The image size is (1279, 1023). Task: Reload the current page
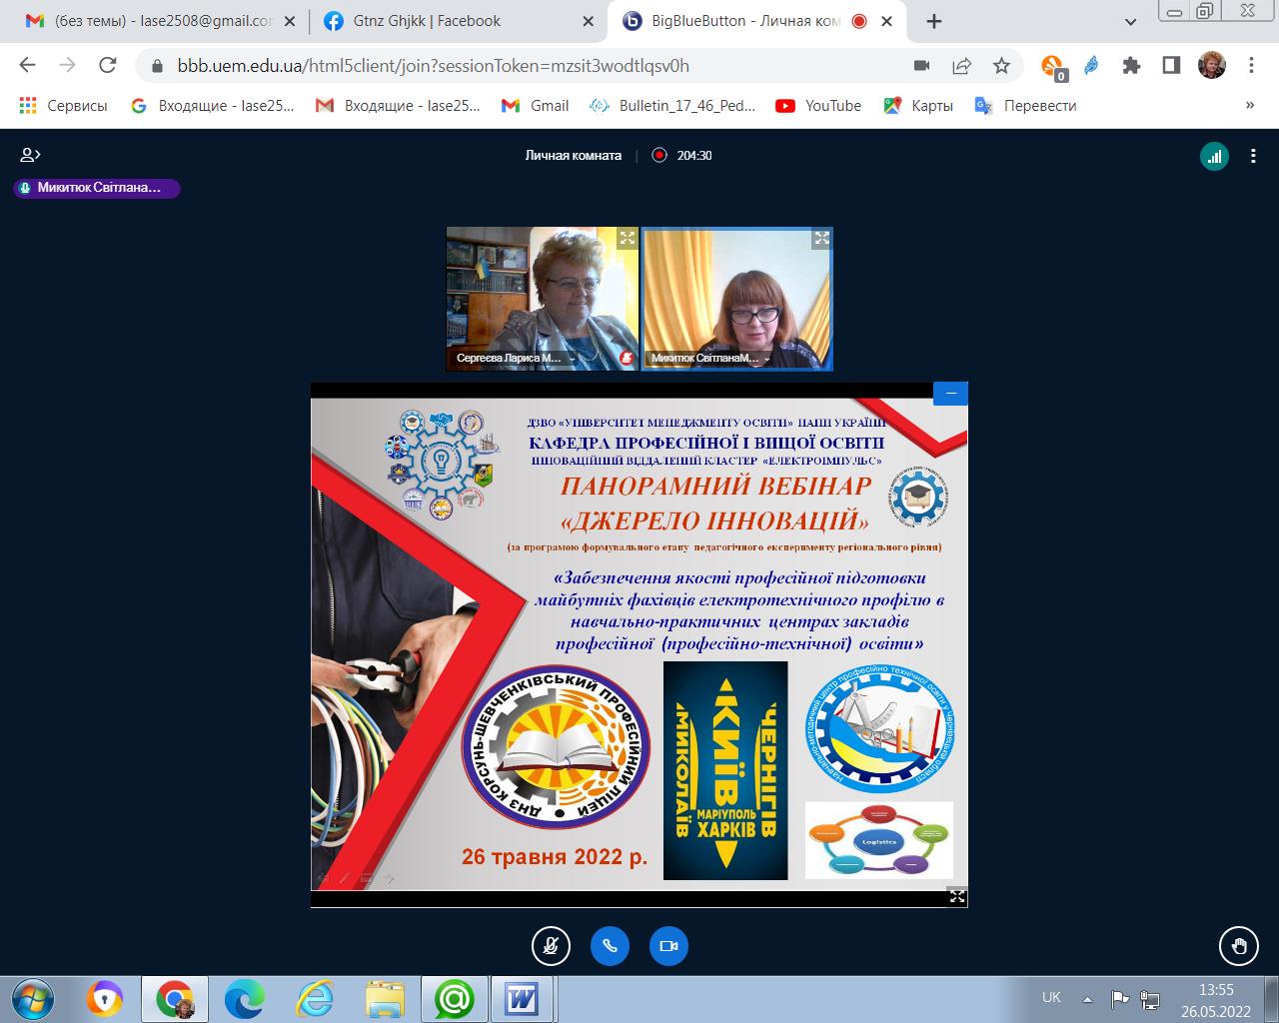pos(108,66)
